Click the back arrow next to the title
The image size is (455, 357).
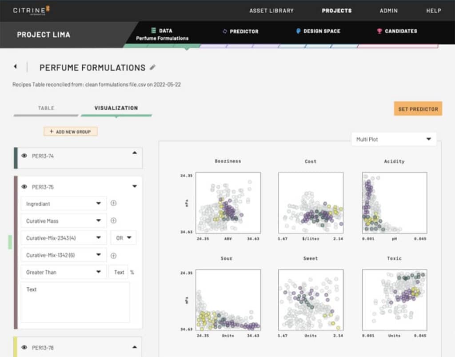15,67
